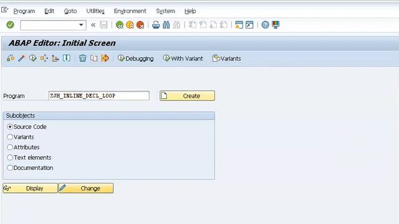Click the Create New Session icon
This screenshot has height=224, width=399.
tap(239, 25)
